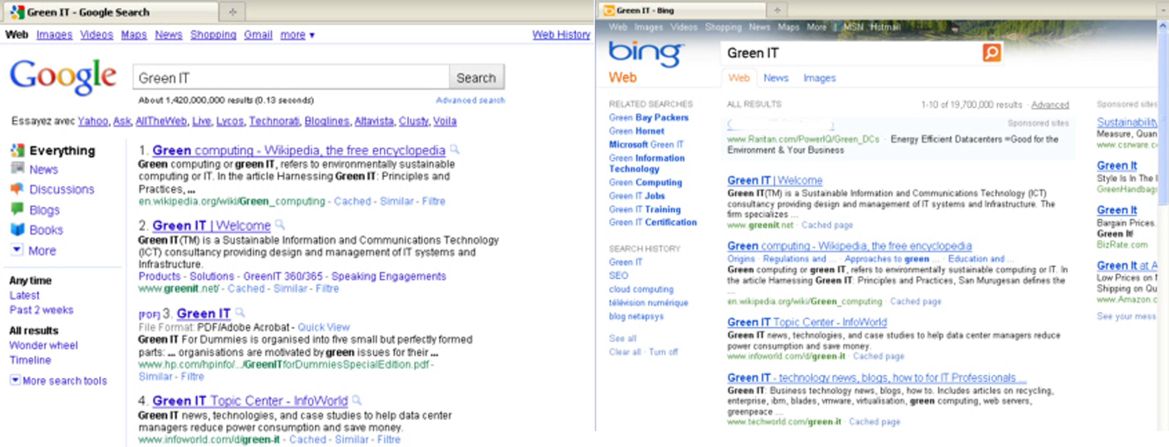Open Bing Advanced link near results count

[1050, 105]
